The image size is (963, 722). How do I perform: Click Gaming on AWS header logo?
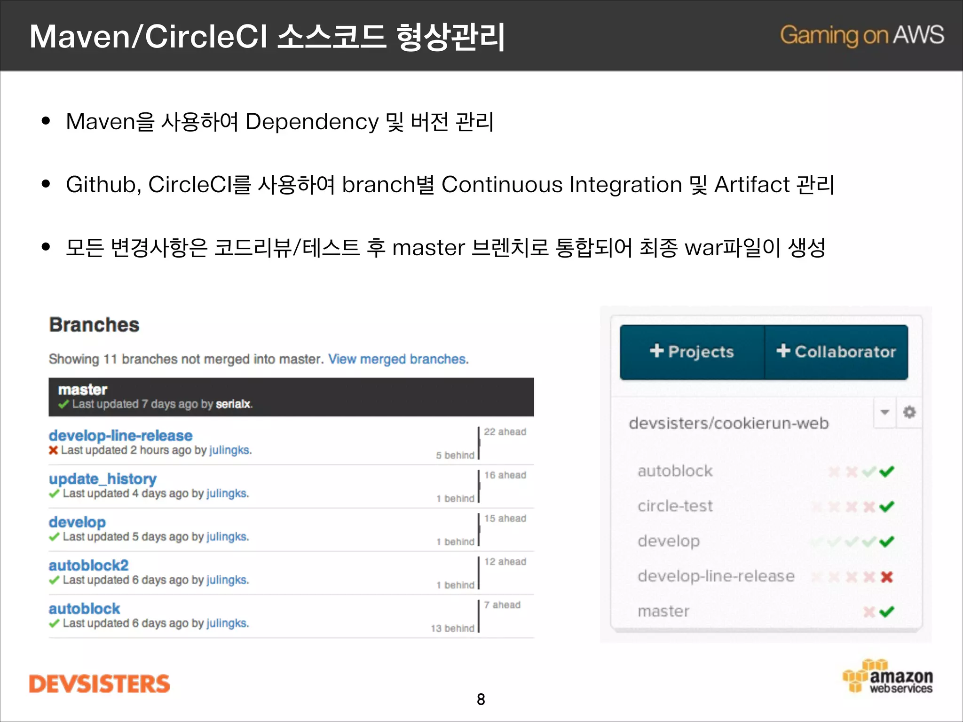pyautogui.click(x=861, y=36)
